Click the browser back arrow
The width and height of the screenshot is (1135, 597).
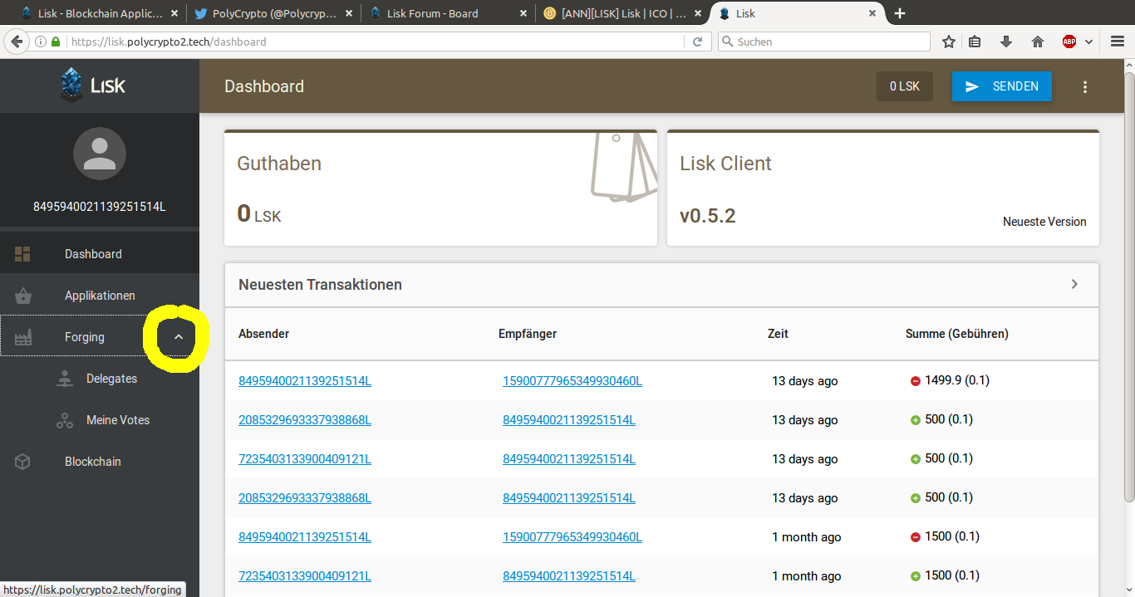(16, 42)
